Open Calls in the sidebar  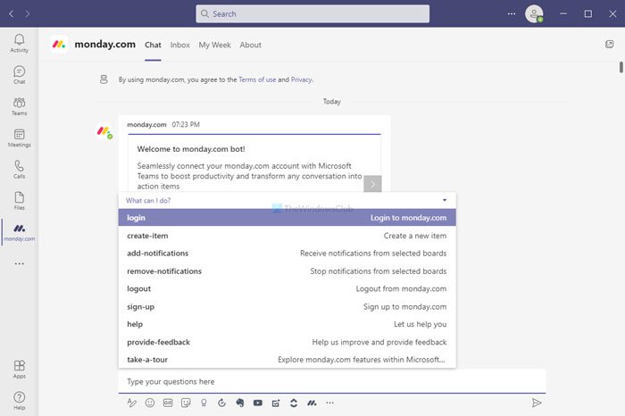(x=19, y=170)
